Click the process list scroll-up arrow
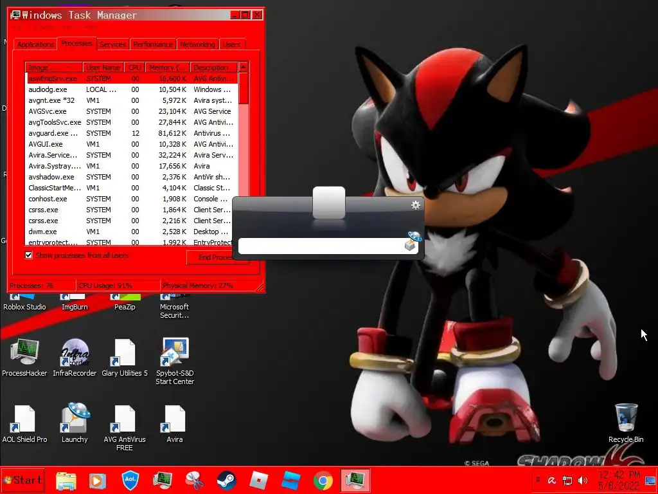The image size is (658, 494). [243, 67]
